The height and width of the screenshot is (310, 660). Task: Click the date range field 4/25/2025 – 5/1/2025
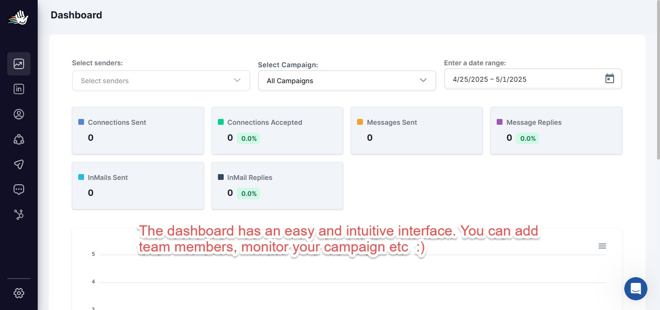click(x=533, y=79)
